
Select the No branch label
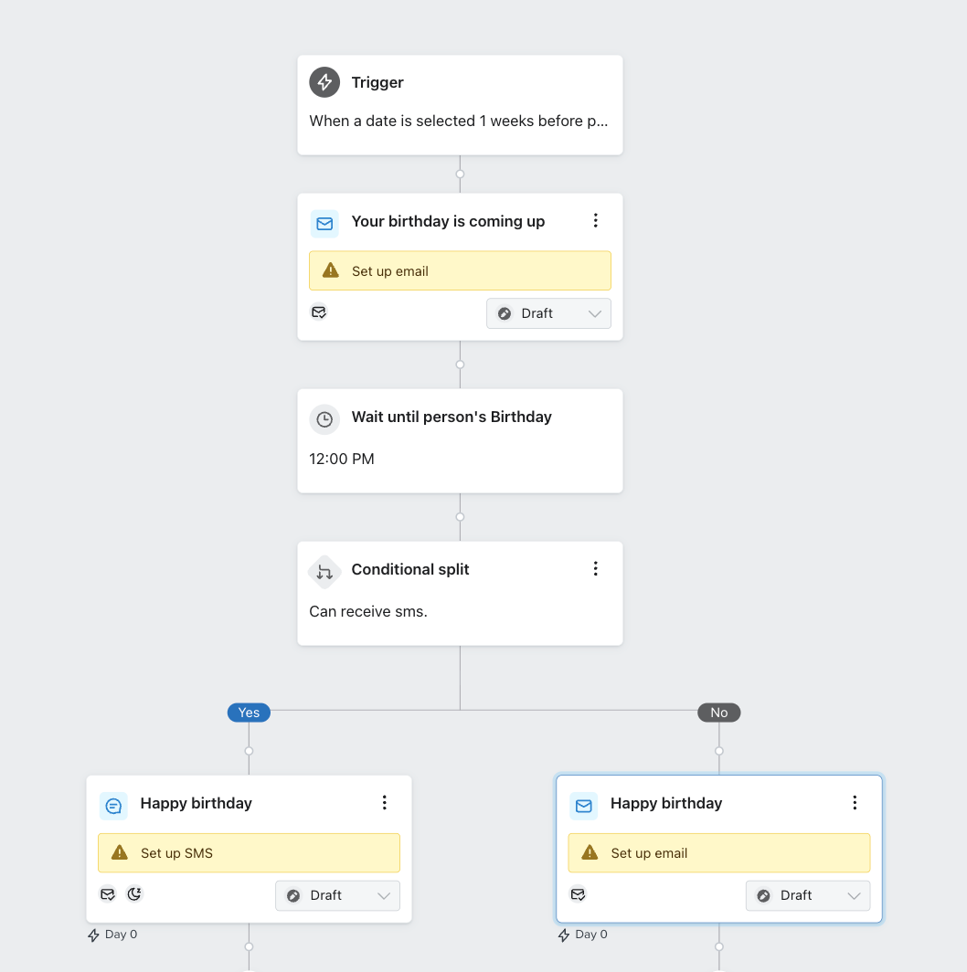[x=719, y=713]
